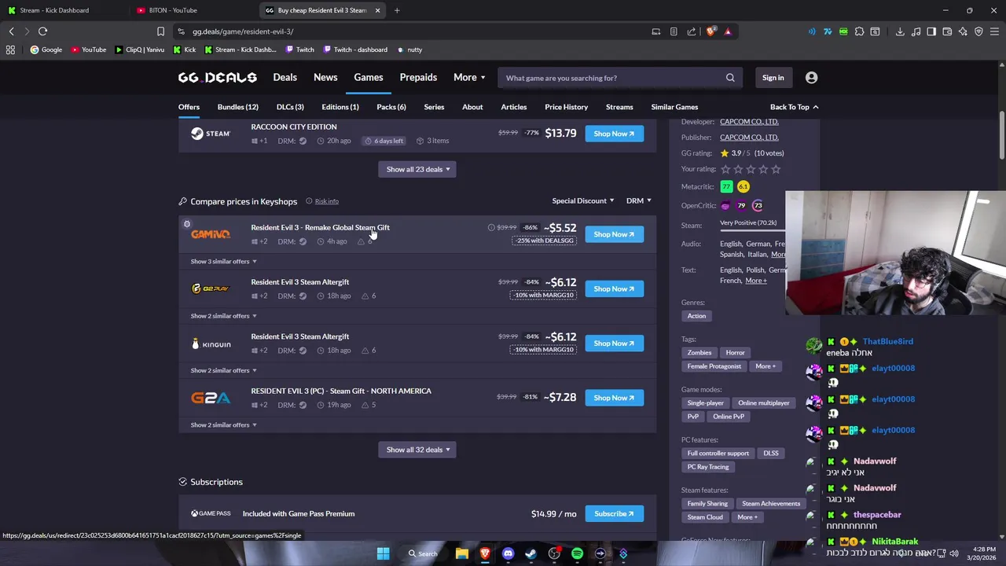Expand Show 2 similar offers under G2A

pos(223,424)
